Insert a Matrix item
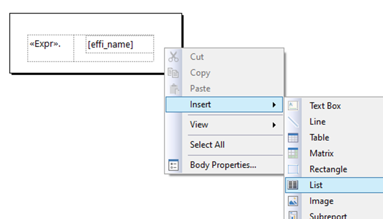The width and height of the screenshot is (383, 219). [334, 153]
